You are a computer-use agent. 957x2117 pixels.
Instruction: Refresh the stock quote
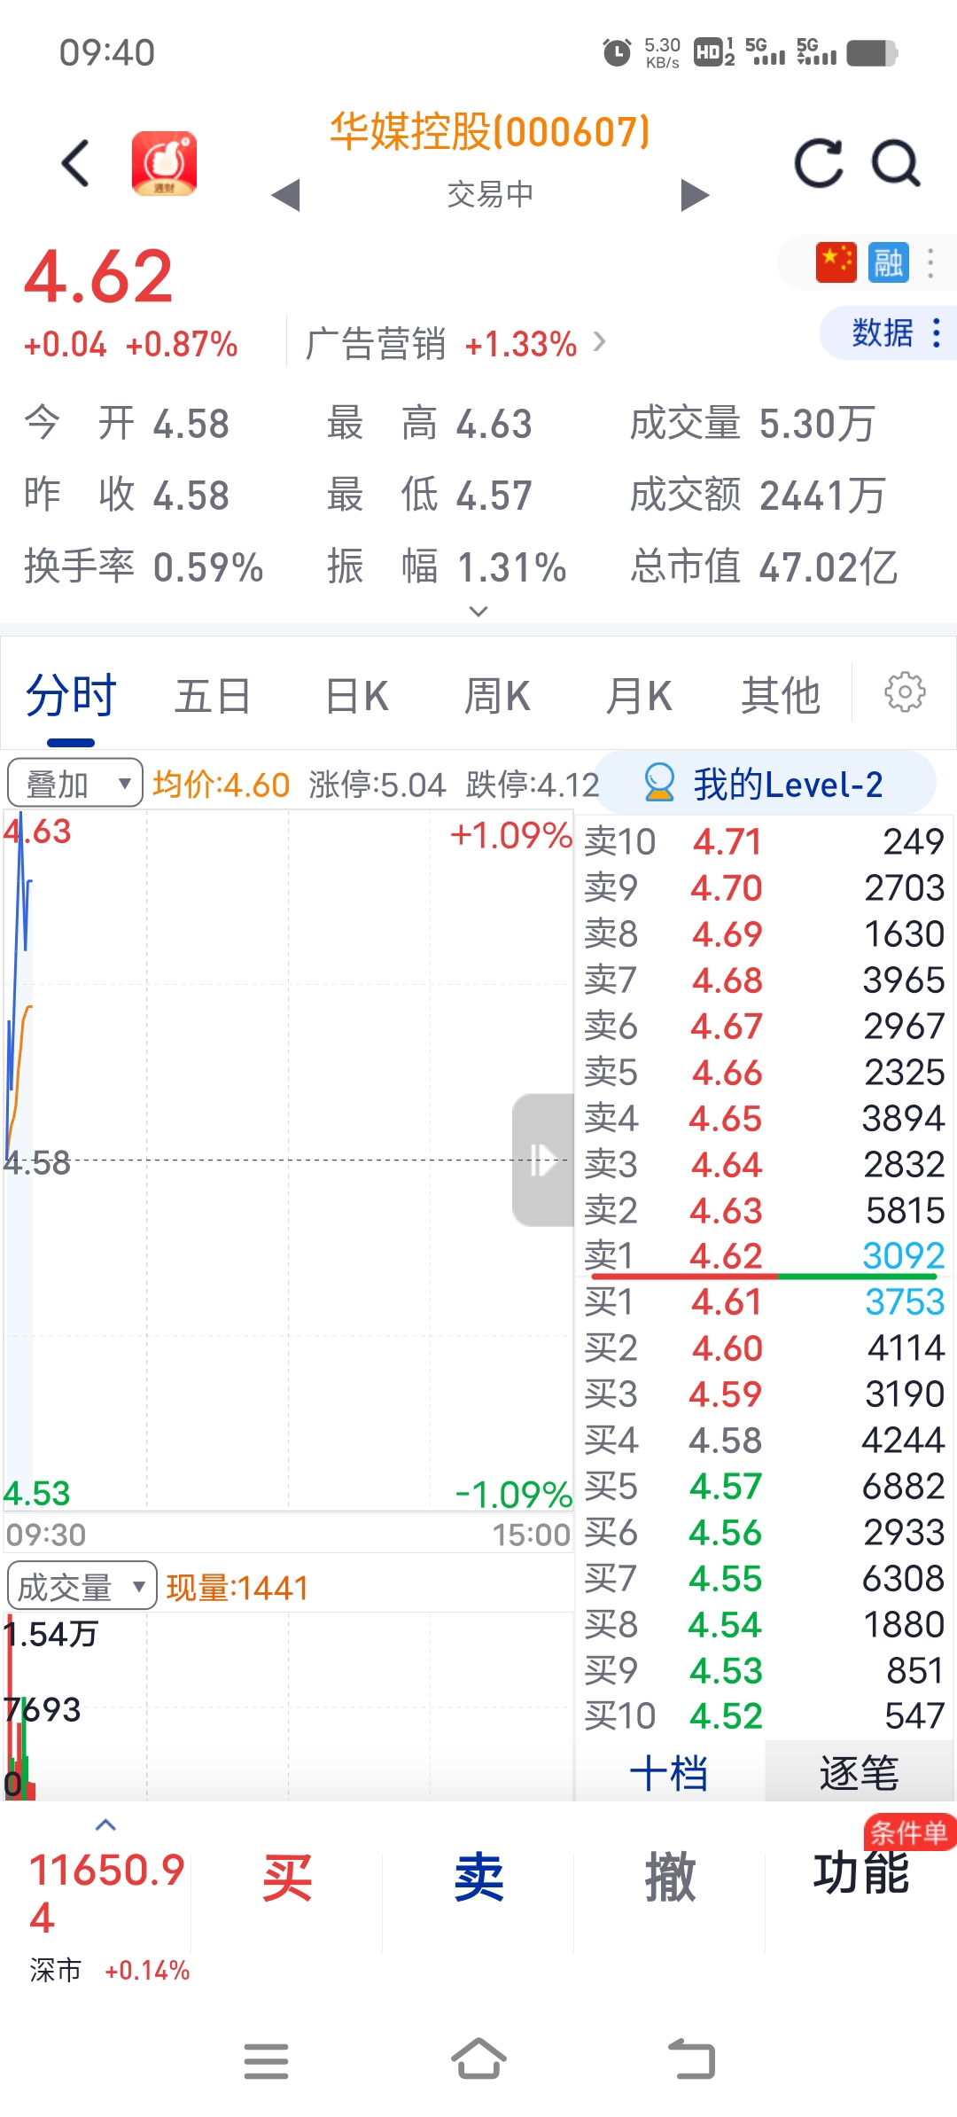818,163
